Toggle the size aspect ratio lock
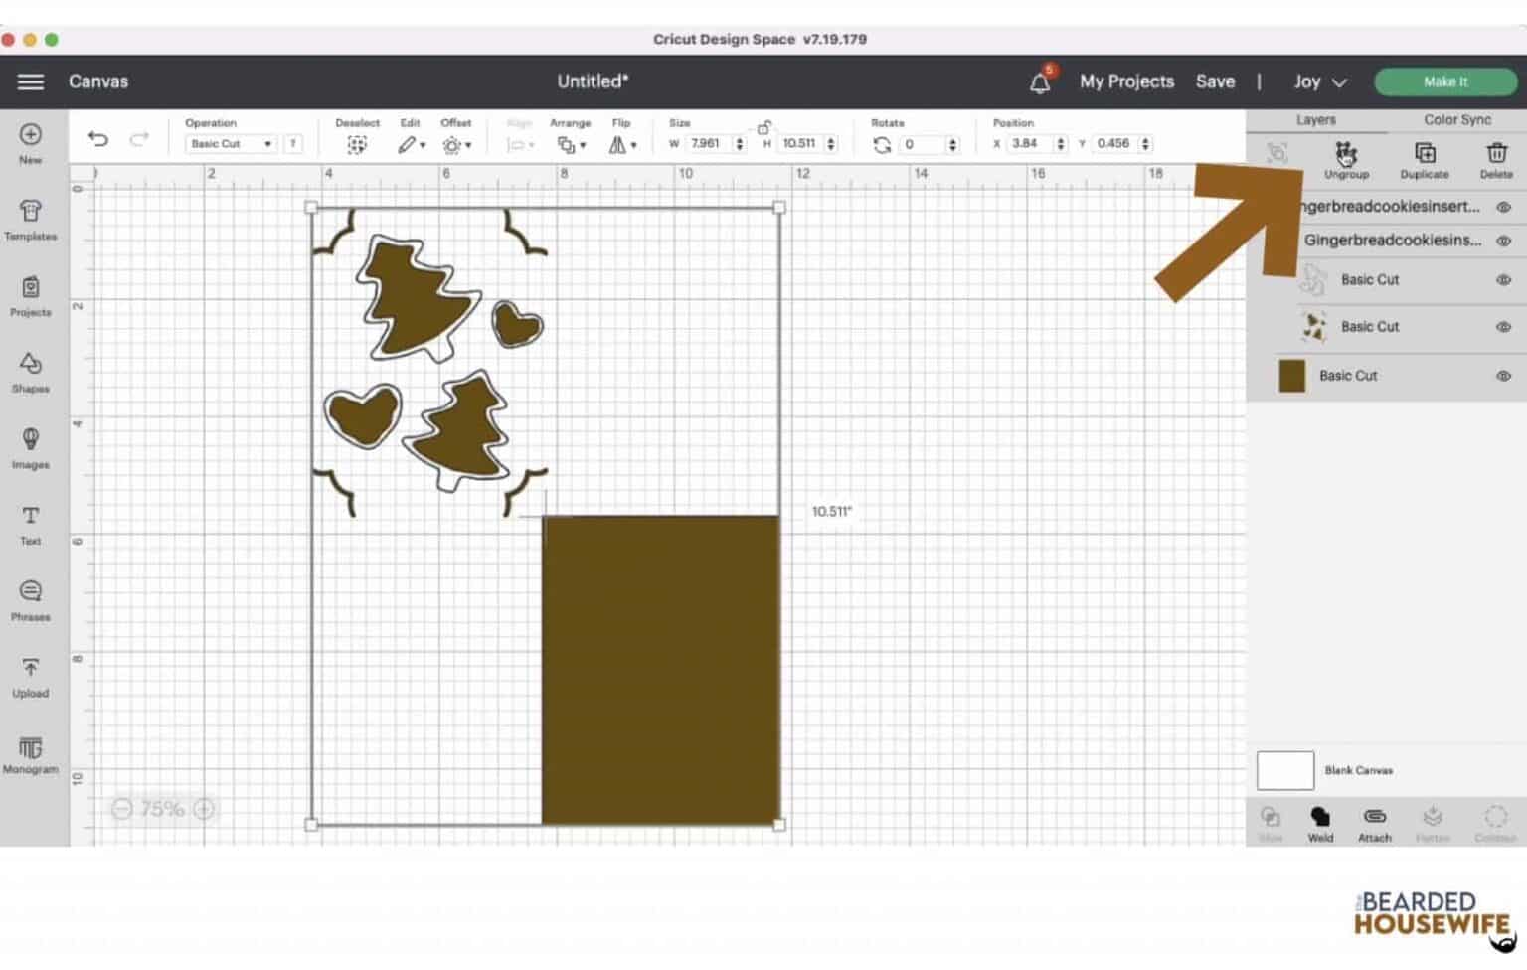This screenshot has width=1527, height=970. (763, 127)
